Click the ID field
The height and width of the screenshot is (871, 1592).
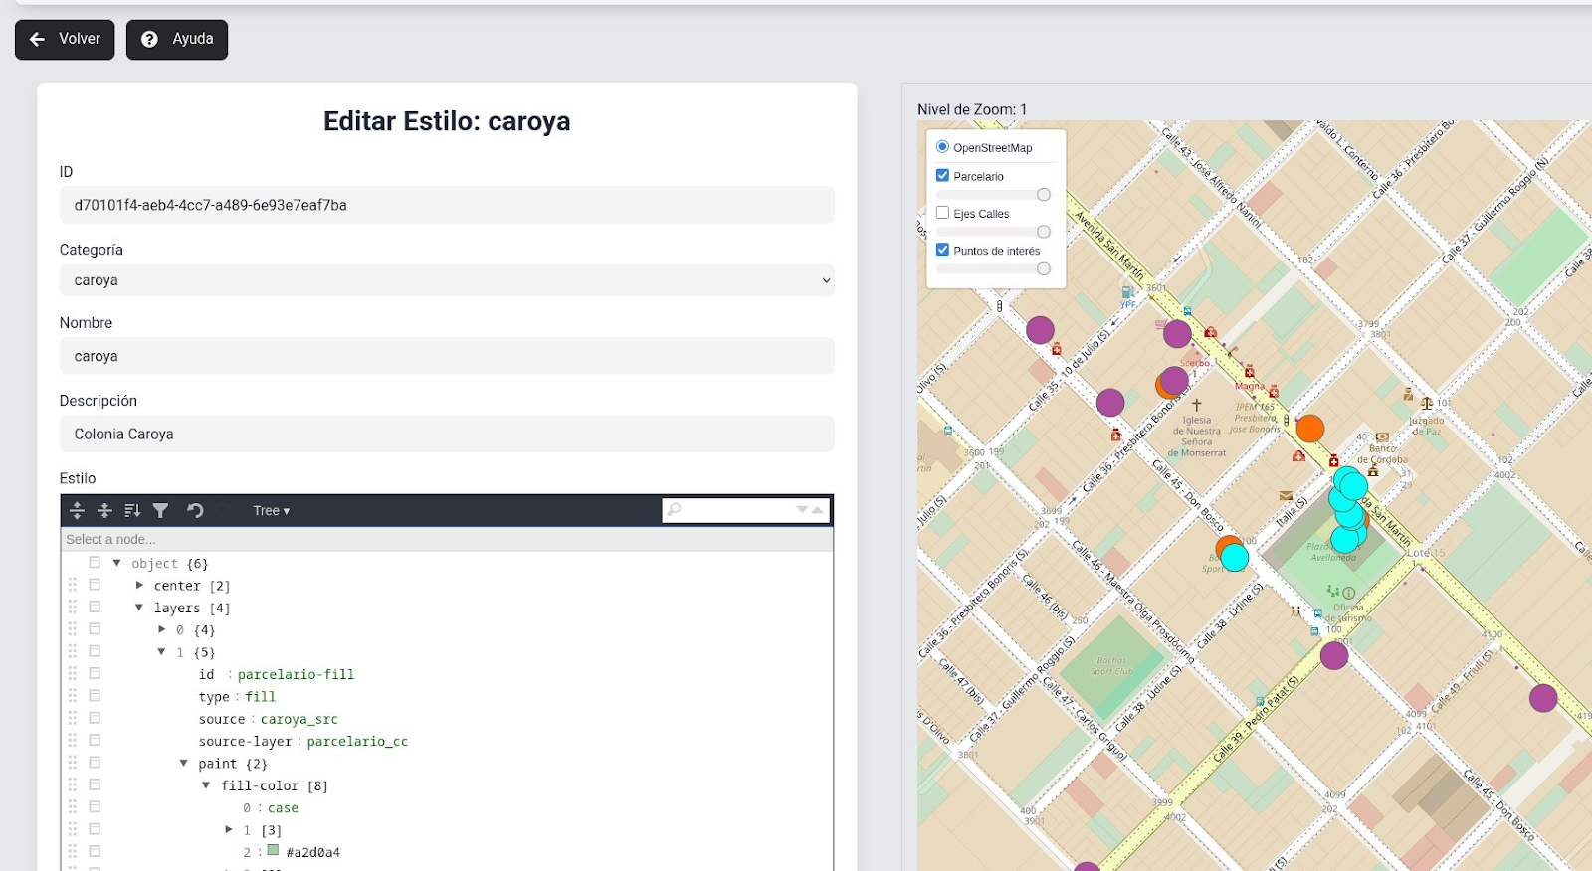click(447, 205)
